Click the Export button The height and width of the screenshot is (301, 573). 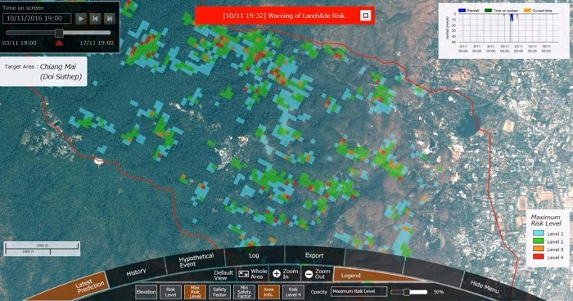[x=314, y=255]
